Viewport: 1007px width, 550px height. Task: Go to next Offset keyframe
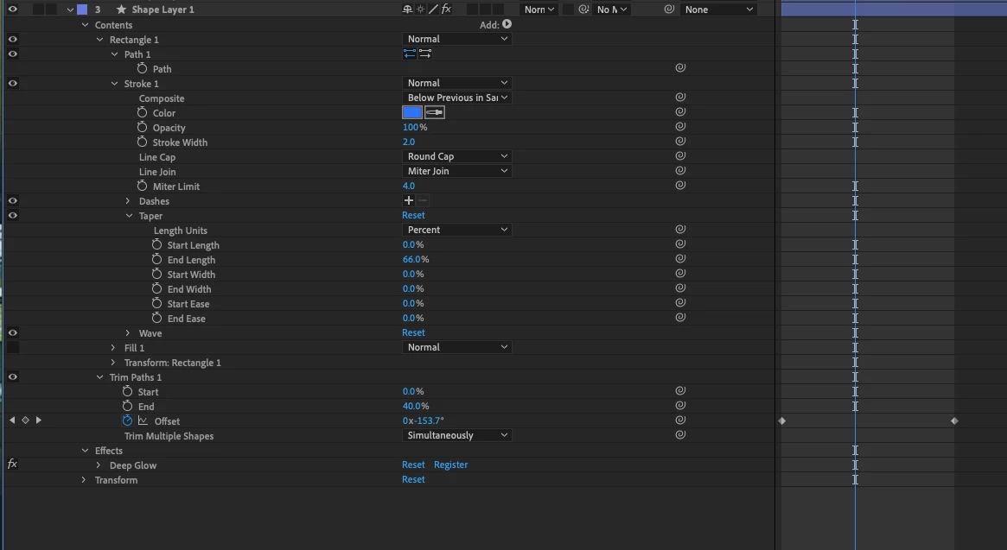pos(39,420)
